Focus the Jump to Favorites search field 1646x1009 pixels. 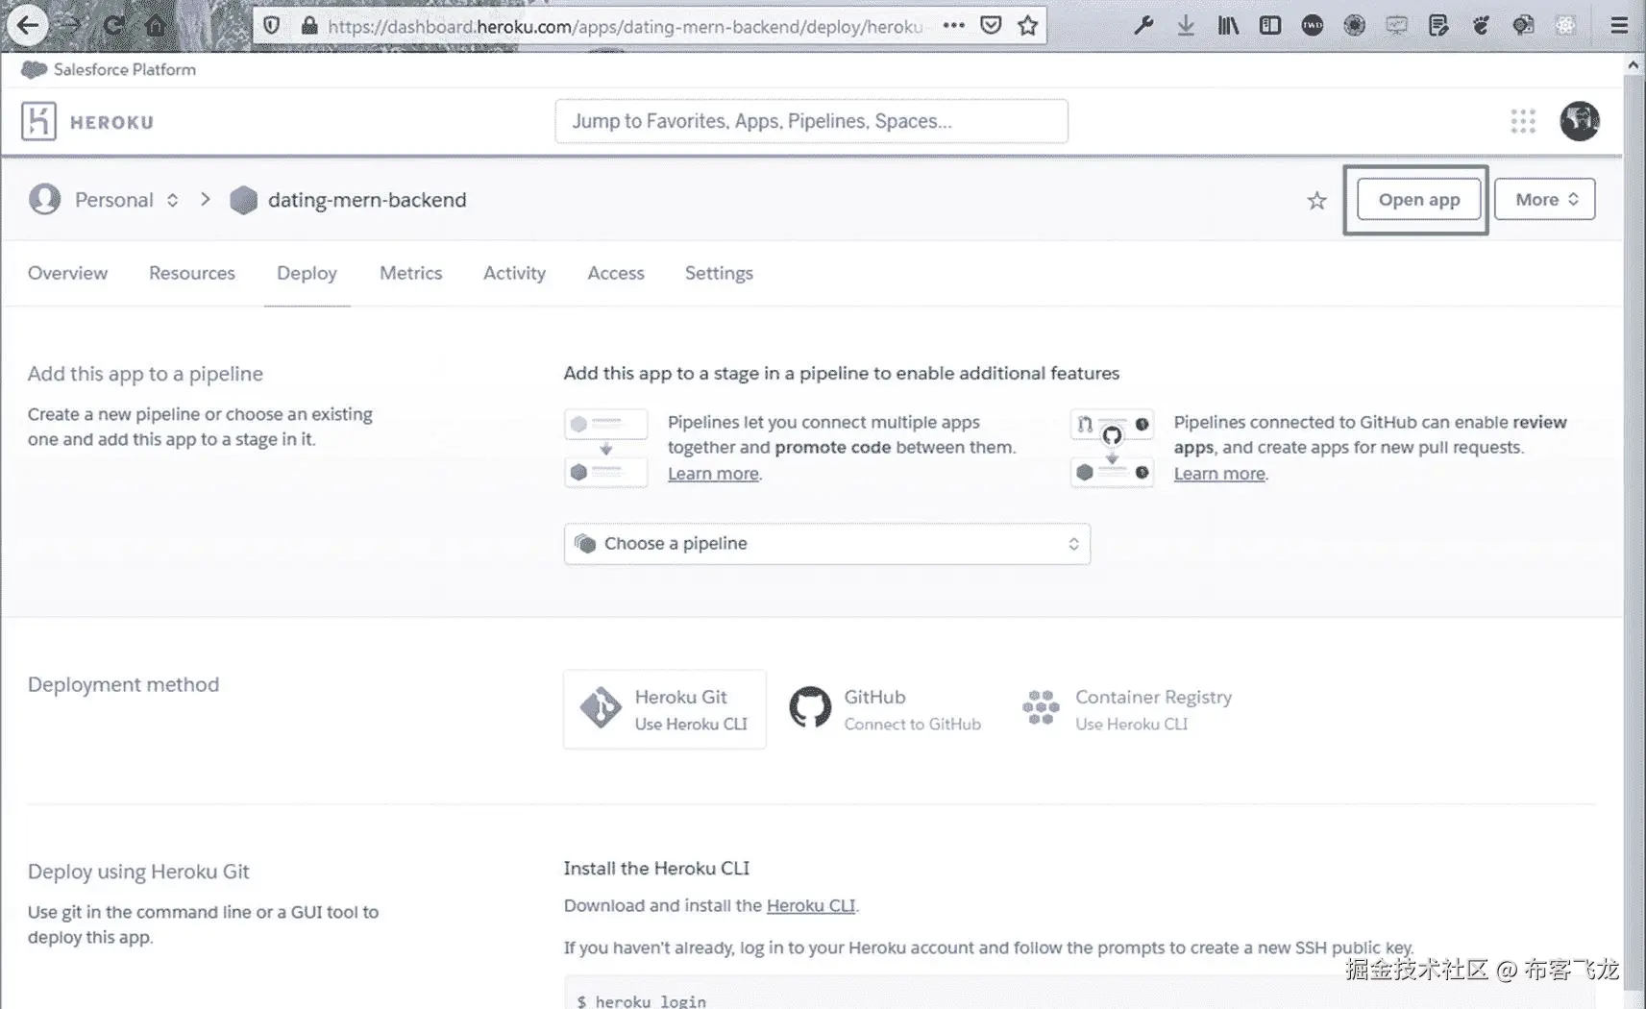pos(811,121)
